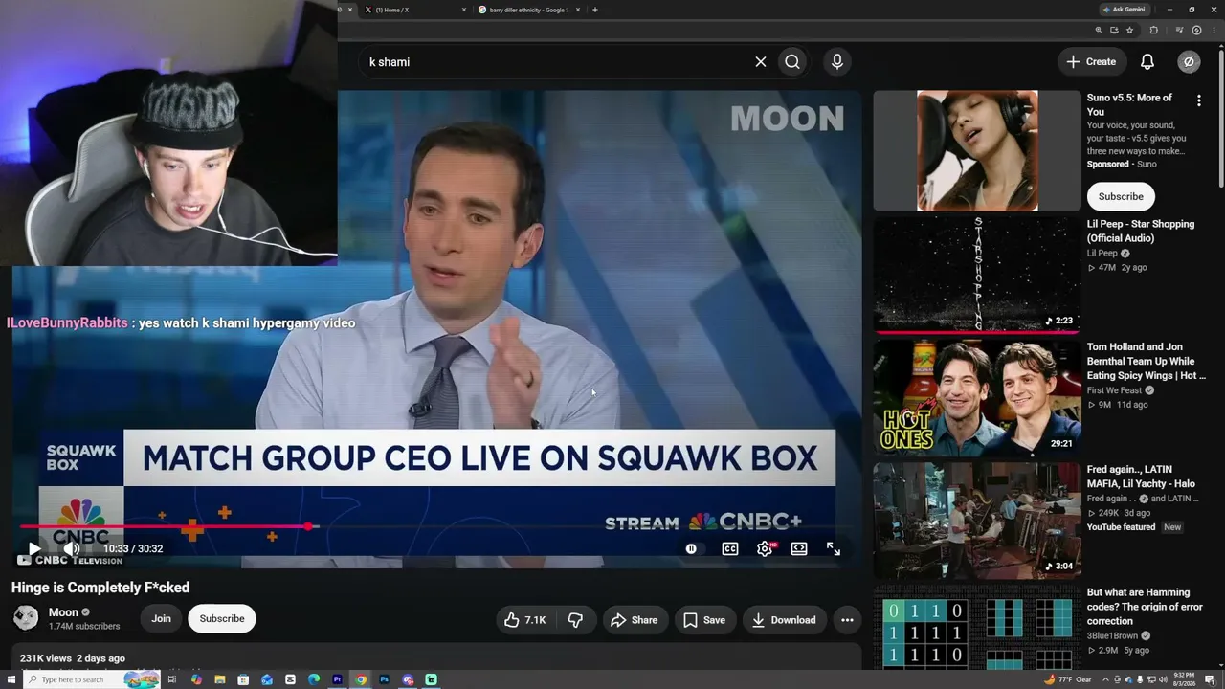This screenshot has height=689, width=1225.
Task: Open 'Lil Peep - Star Shopping' title link
Action: pos(1141,231)
